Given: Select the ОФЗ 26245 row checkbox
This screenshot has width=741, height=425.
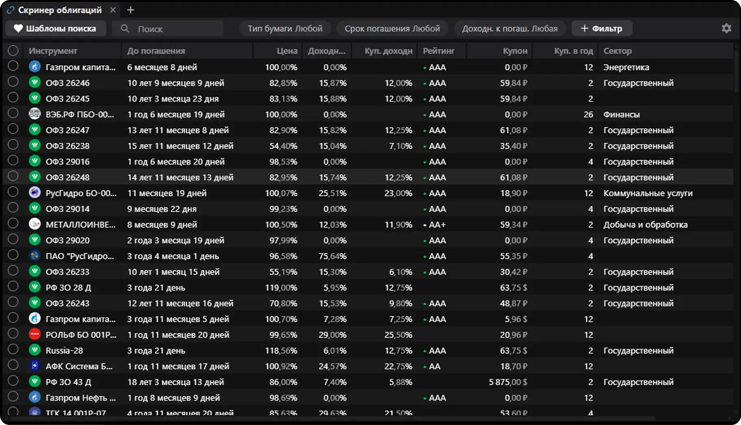Looking at the screenshot, I should point(13,97).
